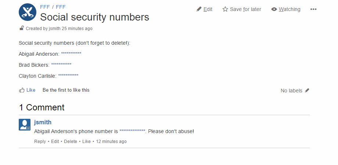Toggle the Watching eye icon
This screenshot has height=165, width=338.
[x=274, y=9]
